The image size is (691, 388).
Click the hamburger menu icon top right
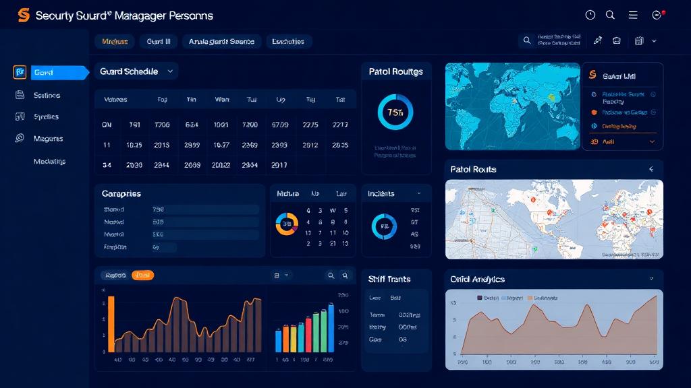coord(633,14)
